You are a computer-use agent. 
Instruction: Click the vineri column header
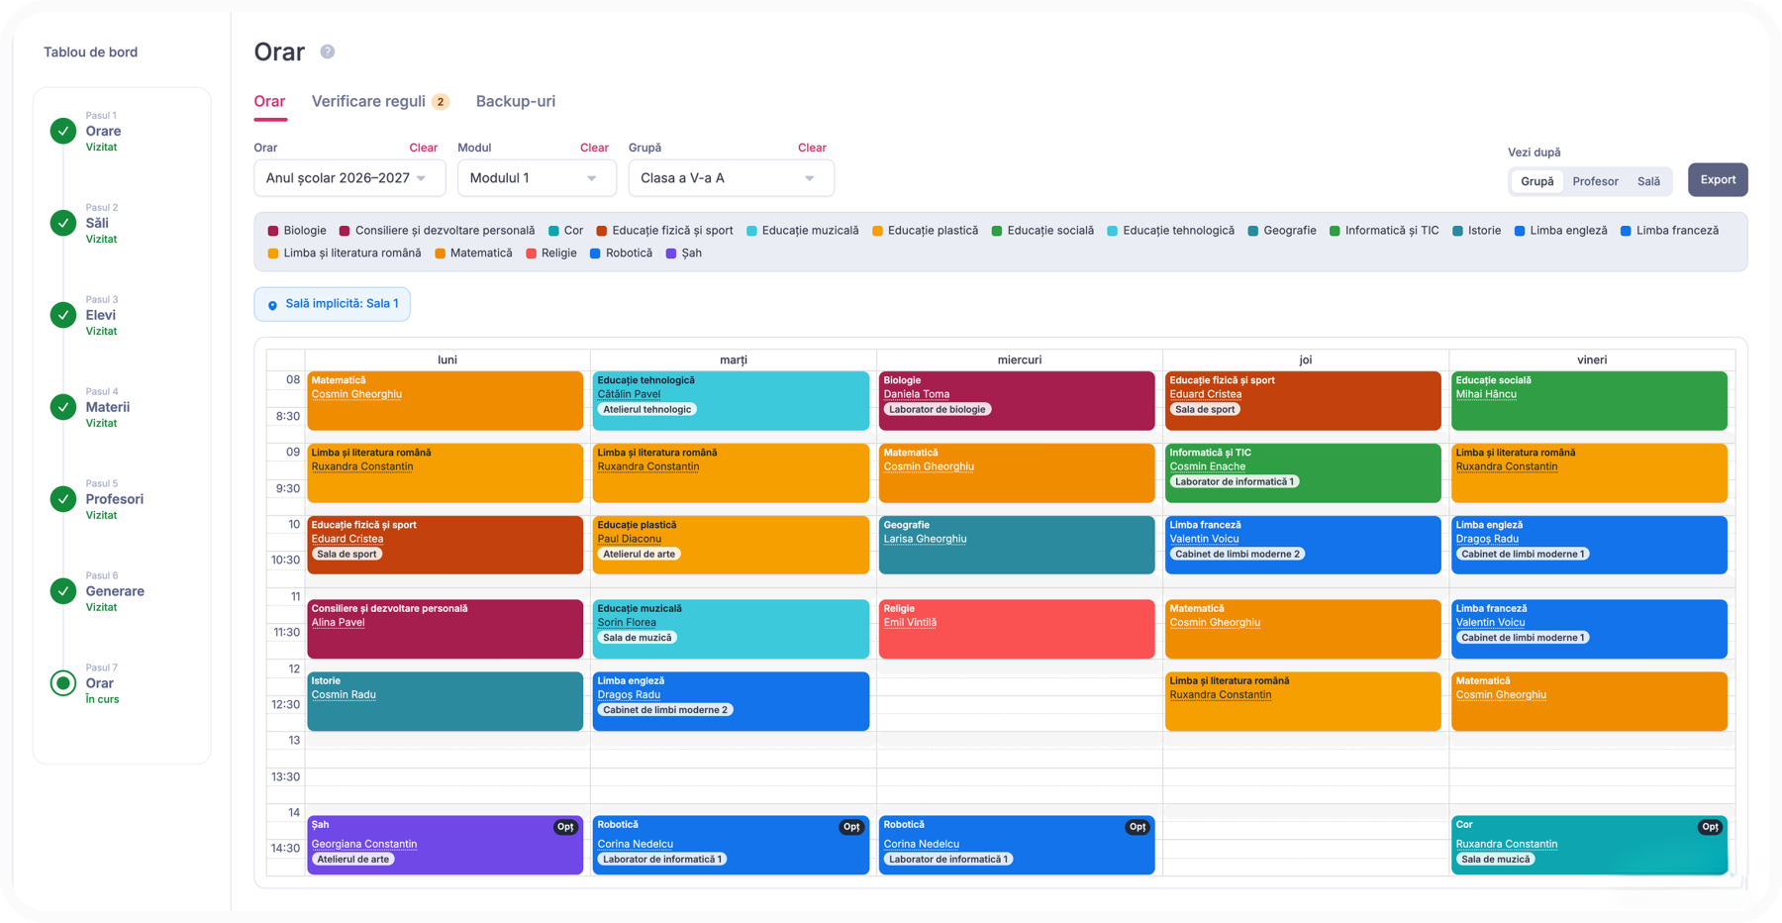pos(1592,359)
